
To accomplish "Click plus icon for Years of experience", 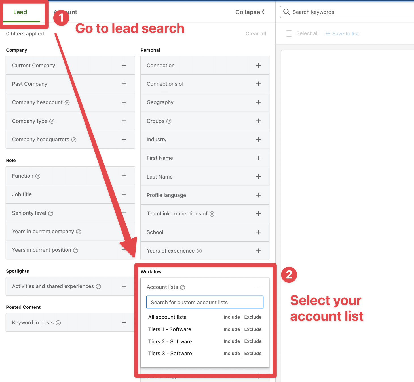I will click(x=258, y=251).
